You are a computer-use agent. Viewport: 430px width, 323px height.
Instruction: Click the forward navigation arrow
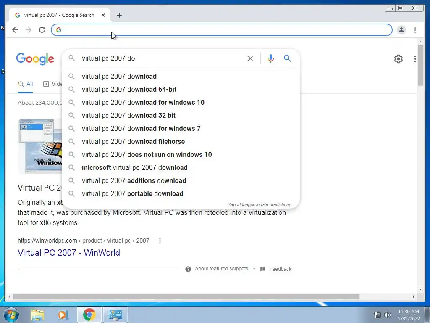29,30
